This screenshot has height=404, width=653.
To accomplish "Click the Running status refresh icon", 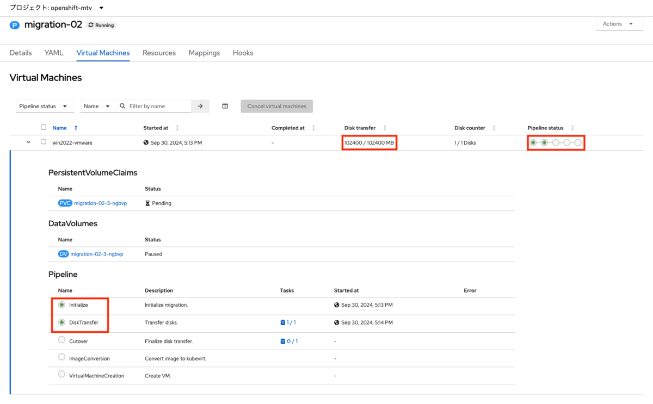I will tap(90, 25).
